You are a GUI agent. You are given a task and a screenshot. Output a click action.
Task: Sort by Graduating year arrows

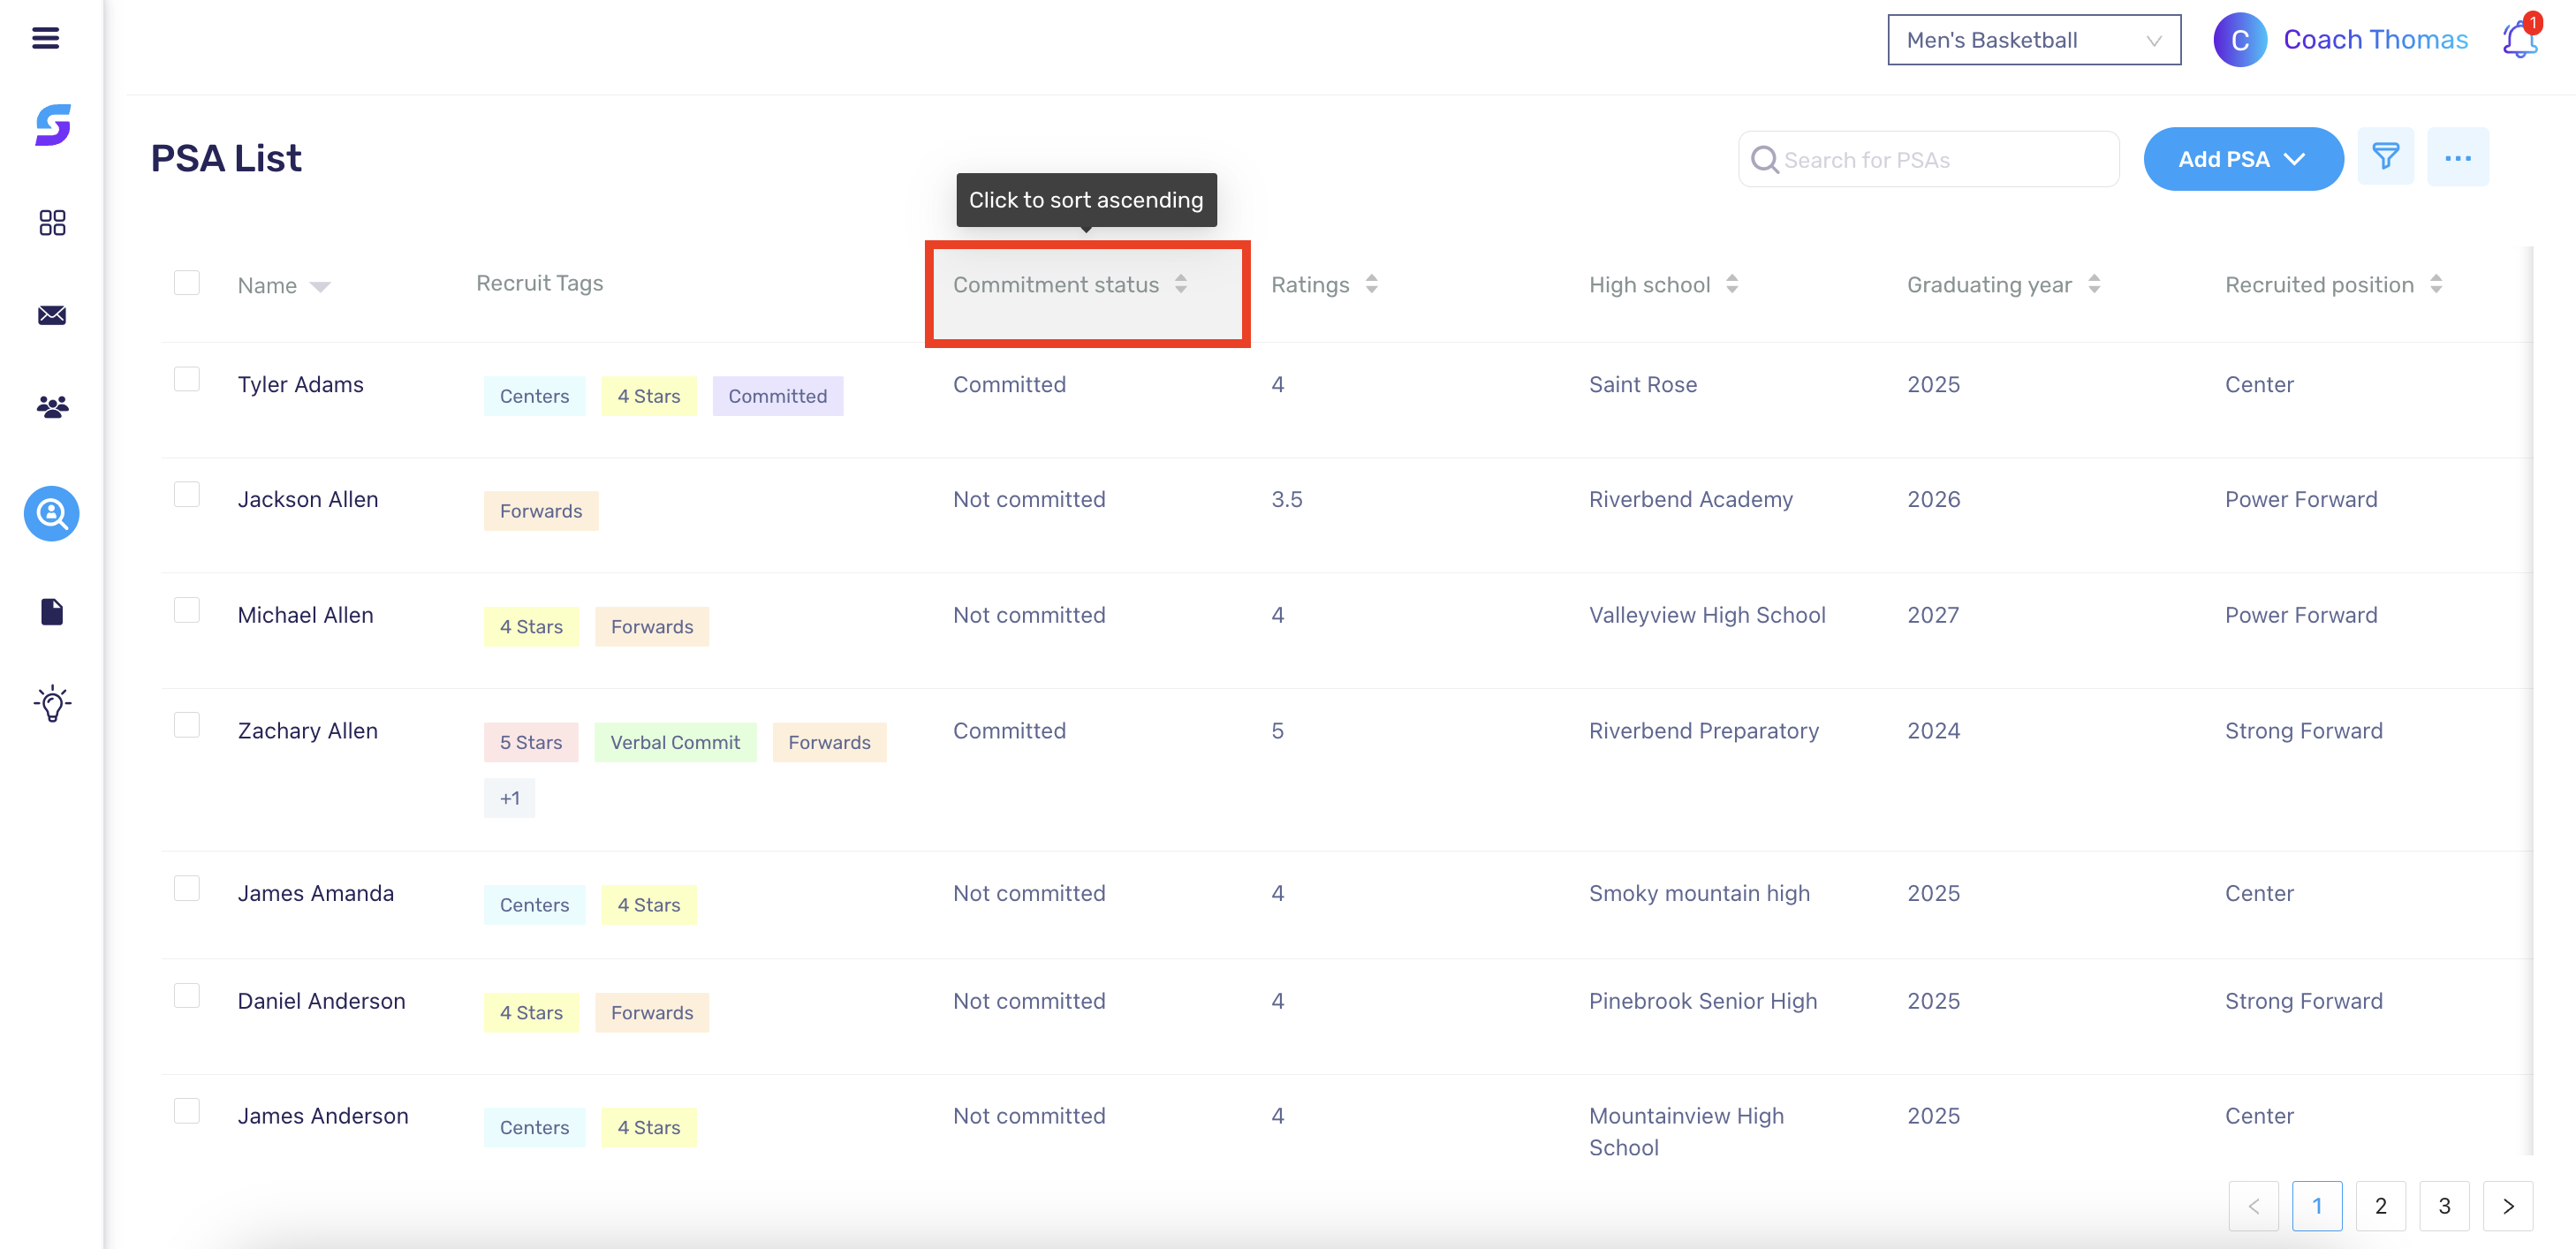[x=2094, y=284]
